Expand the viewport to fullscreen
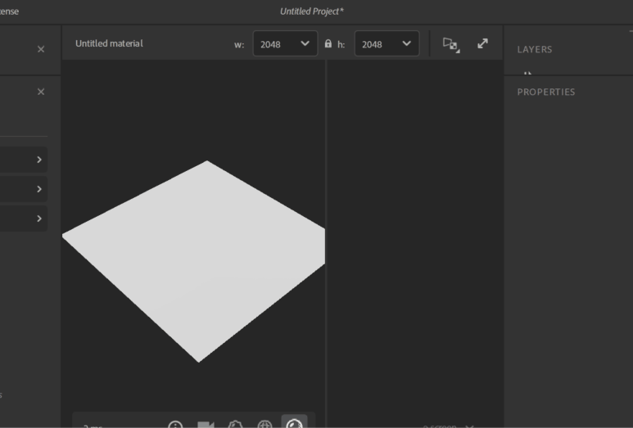633x428 pixels. point(482,43)
